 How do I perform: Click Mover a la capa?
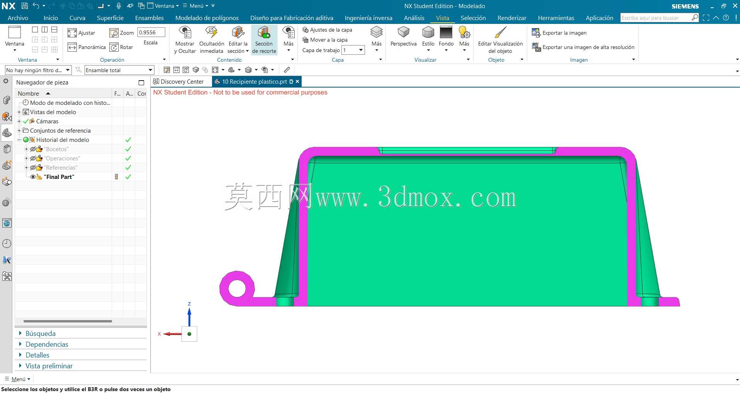325,40
